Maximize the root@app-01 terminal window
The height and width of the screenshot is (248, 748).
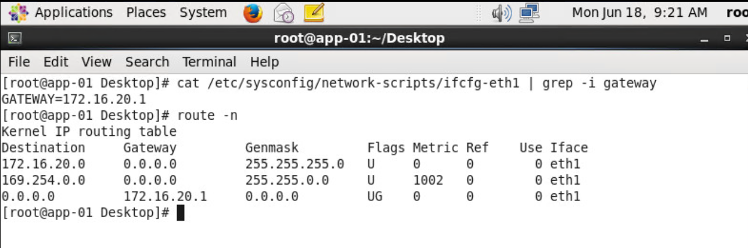click(727, 39)
